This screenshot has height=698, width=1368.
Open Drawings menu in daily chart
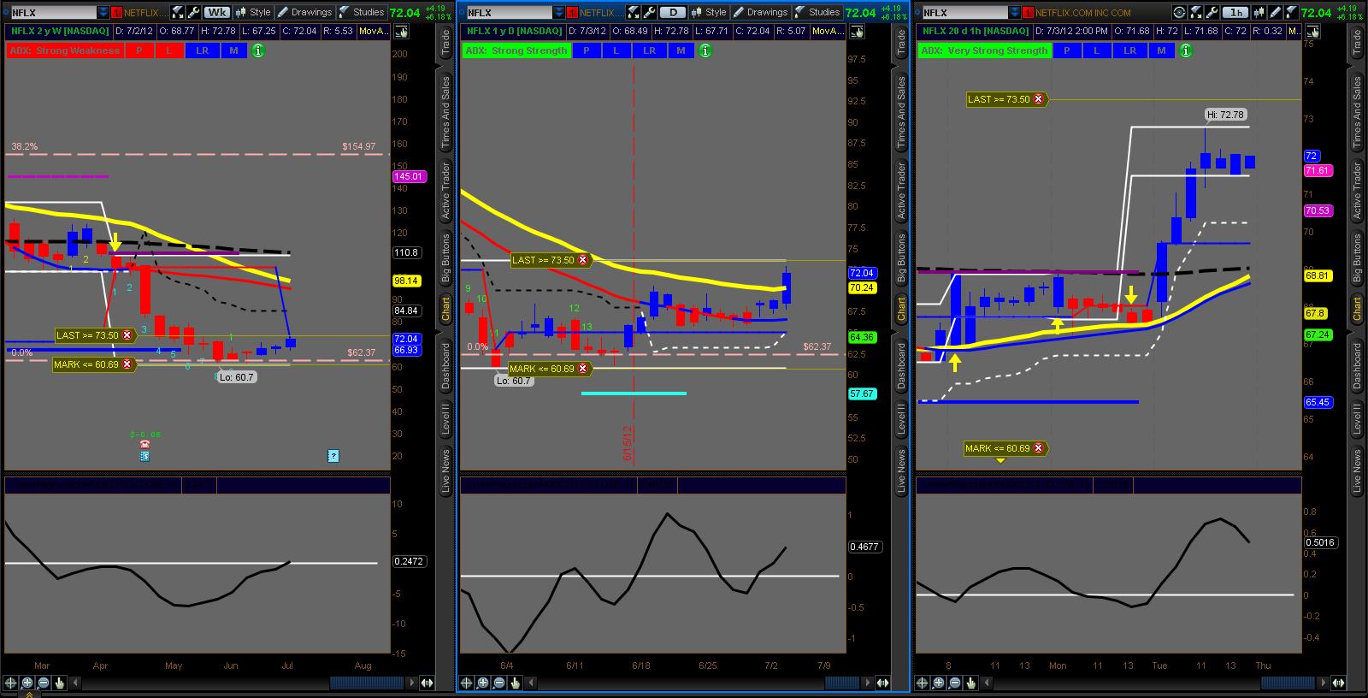click(x=760, y=12)
